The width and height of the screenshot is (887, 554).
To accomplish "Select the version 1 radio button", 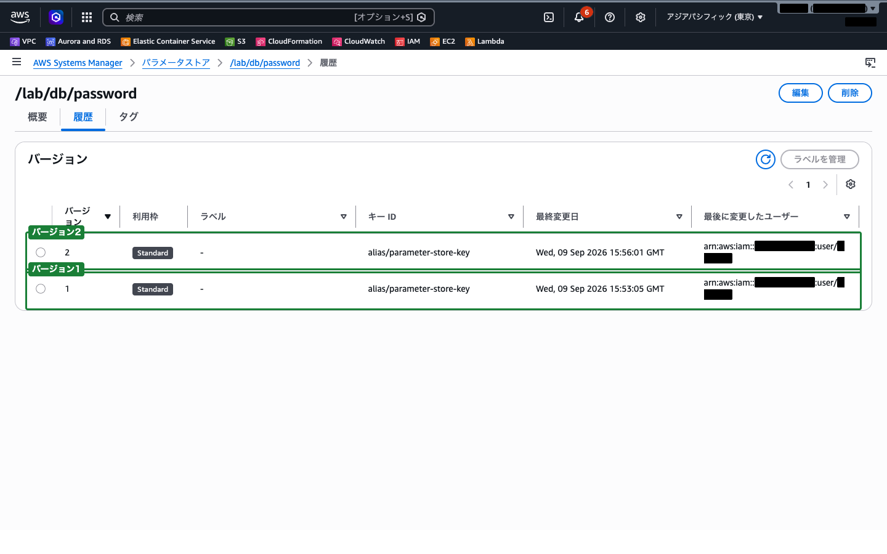I will [x=41, y=289].
